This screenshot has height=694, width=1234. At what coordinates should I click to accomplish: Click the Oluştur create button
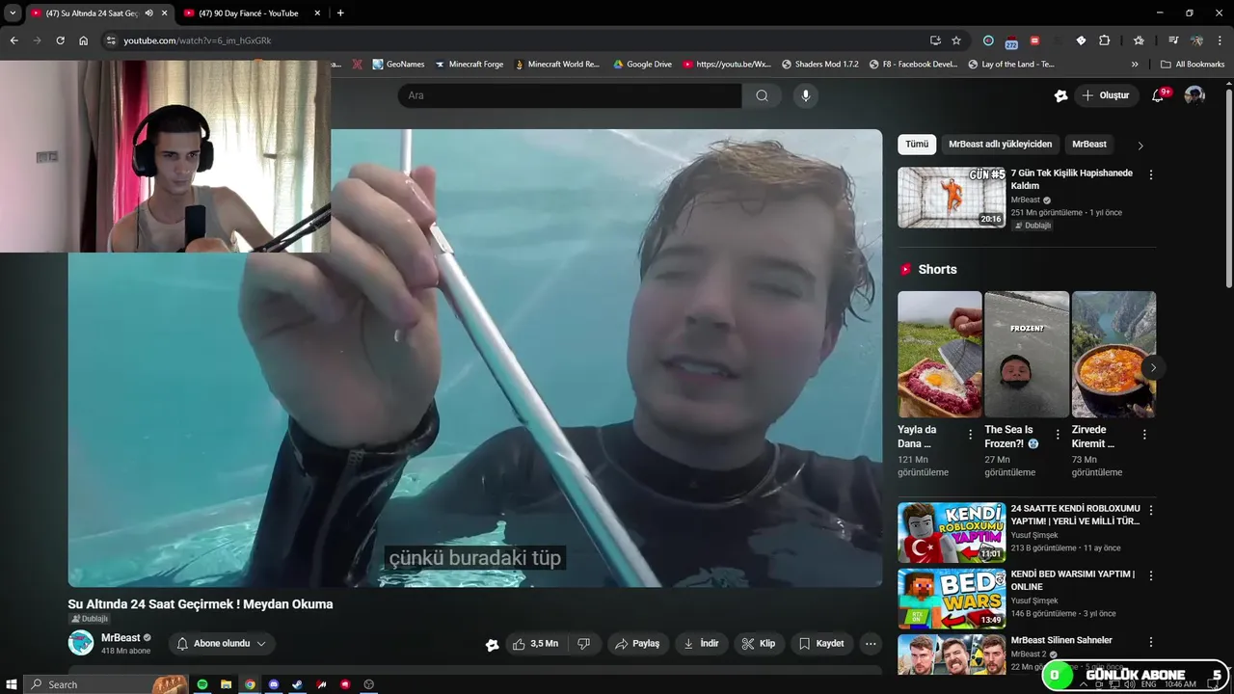(x=1105, y=95)
